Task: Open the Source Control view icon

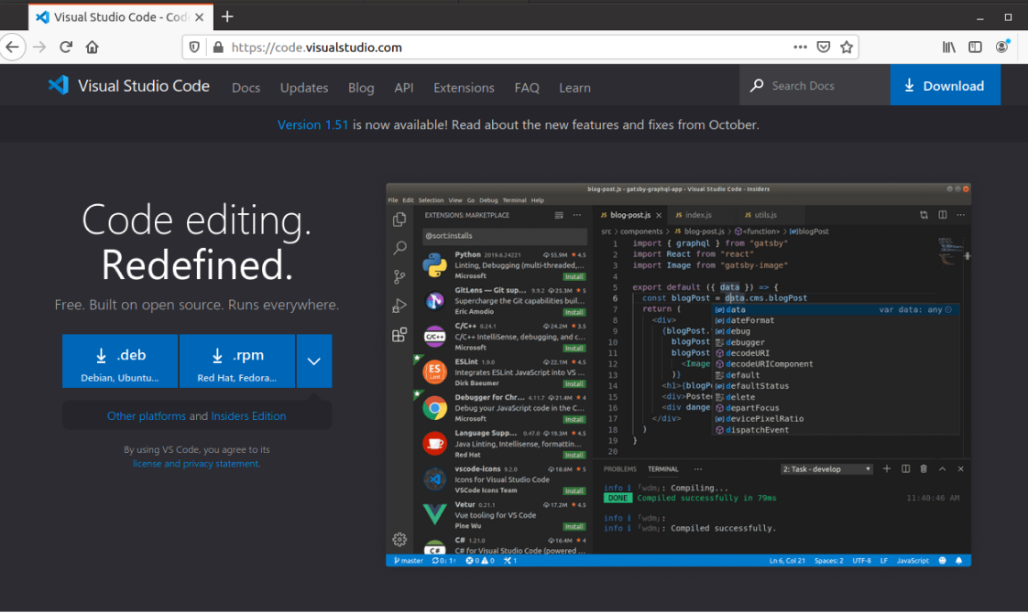Action: click(399, 276)
